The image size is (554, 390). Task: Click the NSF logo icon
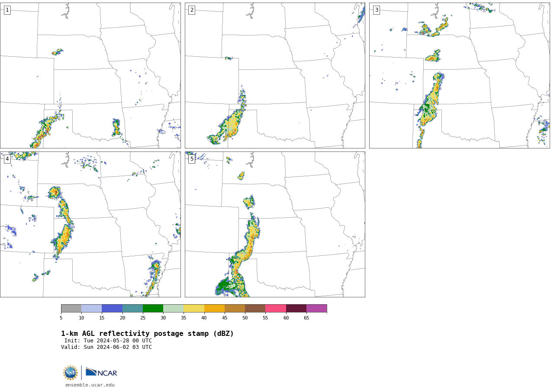coord(71,373)
